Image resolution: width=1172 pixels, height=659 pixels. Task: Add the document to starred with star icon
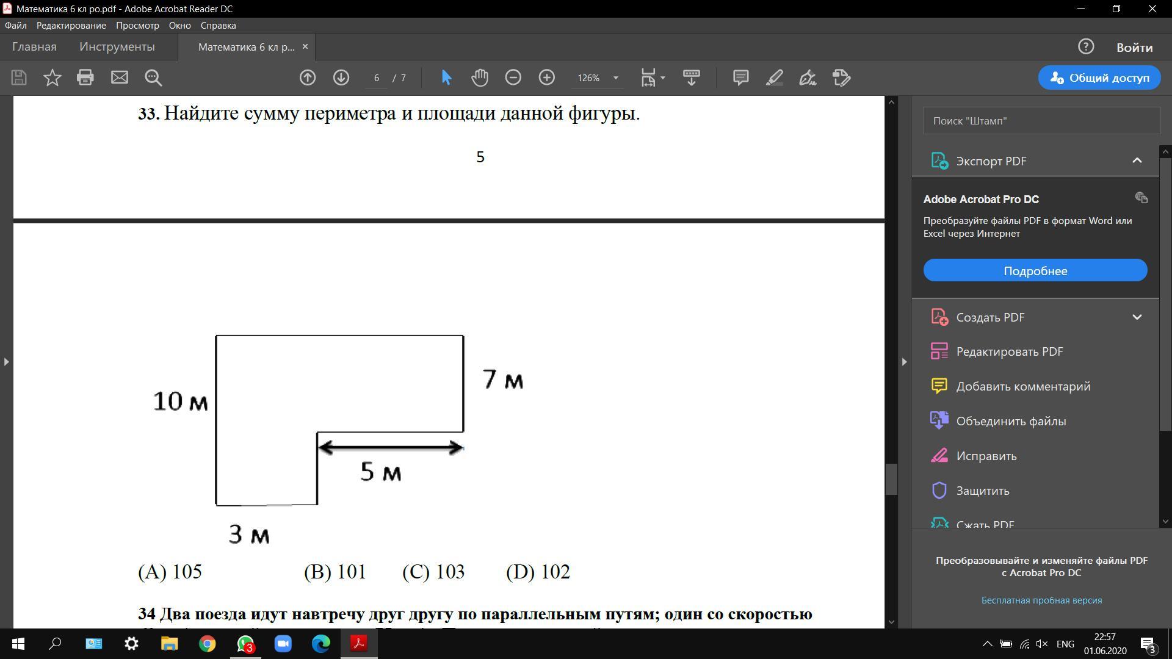(x=52, y=77)
